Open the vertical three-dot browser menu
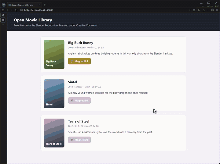This screenshot has height=164, width=220. pos(208,10)
